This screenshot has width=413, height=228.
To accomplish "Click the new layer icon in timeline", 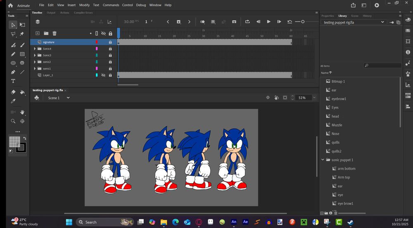I will point(38,33).
